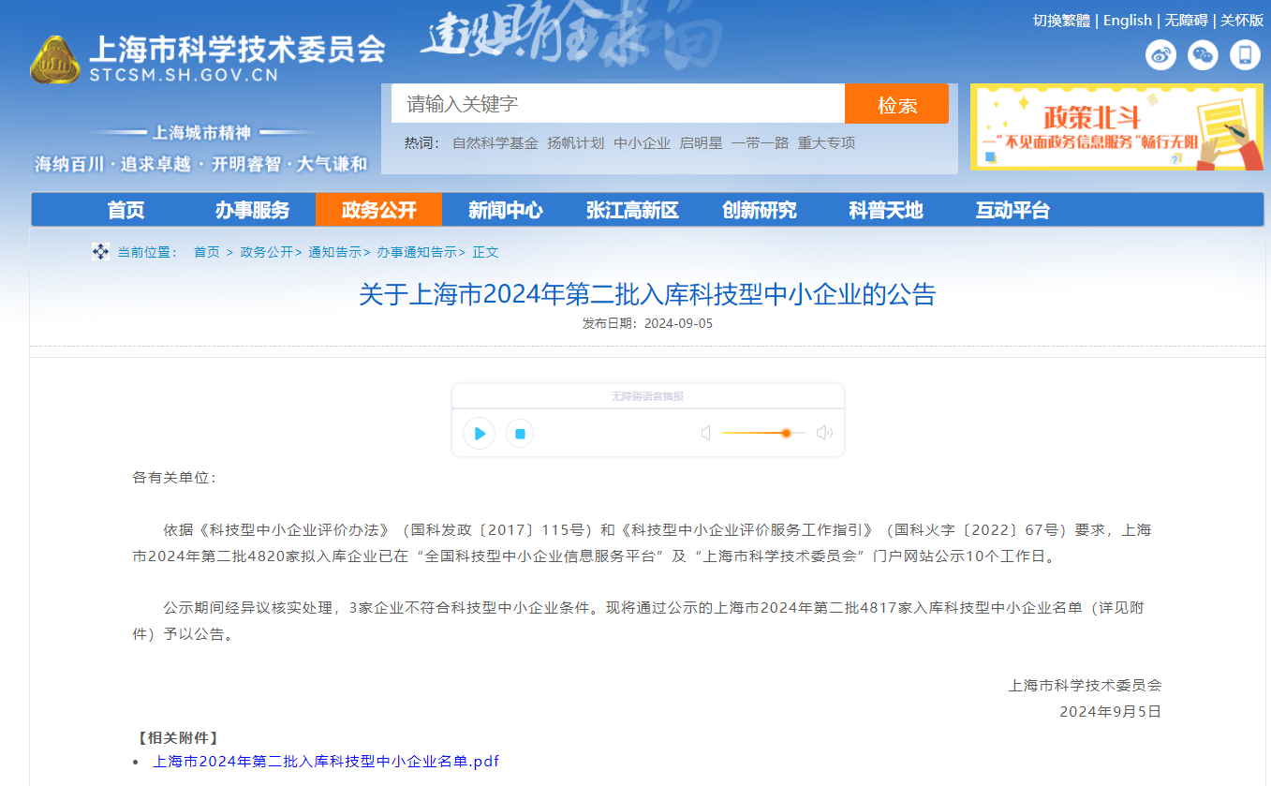Viewport: 1271px width, 786px height.
Task: Adjust the orange volume slider
Action: pos(785,433)
